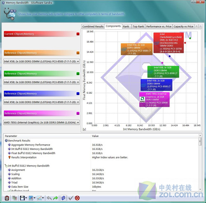Click the diamond icon beside Data Item Size
This screenshot has height=203, width=206.
point(9,187)
